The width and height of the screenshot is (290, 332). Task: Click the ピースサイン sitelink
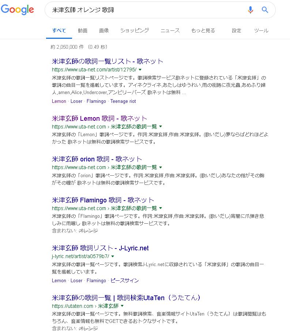pos(125,280)
